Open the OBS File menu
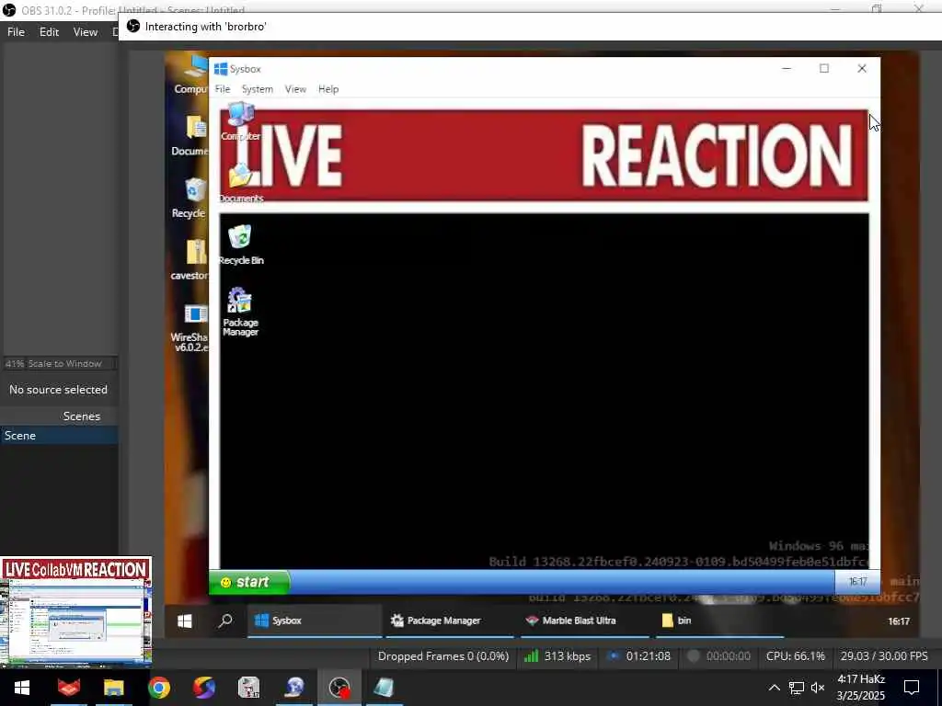The width and height of the screenshot is (942, 706). click(16, 32)
